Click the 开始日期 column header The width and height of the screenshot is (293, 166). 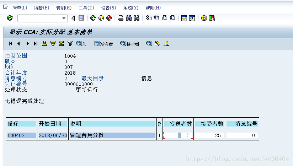53,124
